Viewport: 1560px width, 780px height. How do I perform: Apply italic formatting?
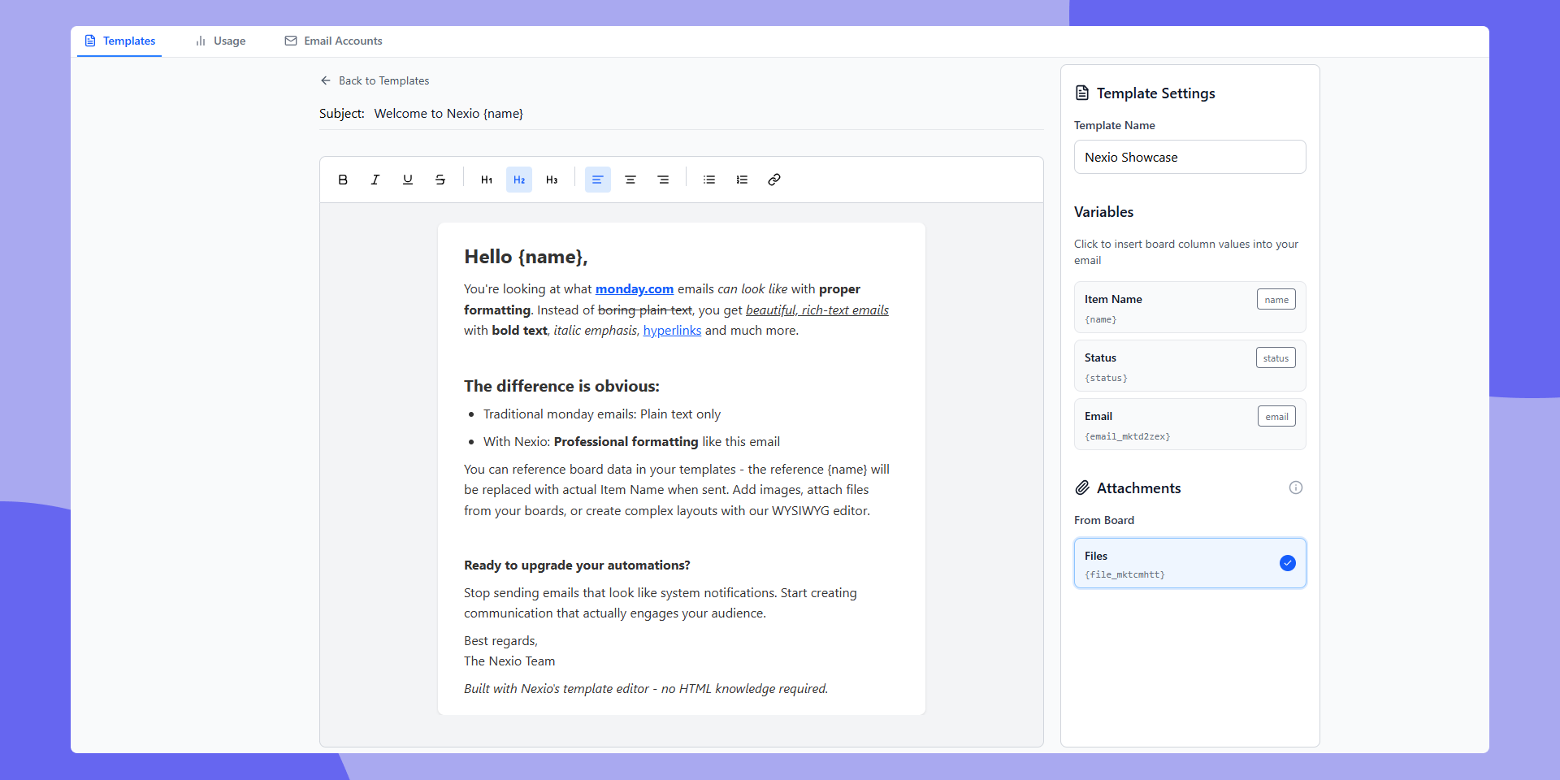375,180
